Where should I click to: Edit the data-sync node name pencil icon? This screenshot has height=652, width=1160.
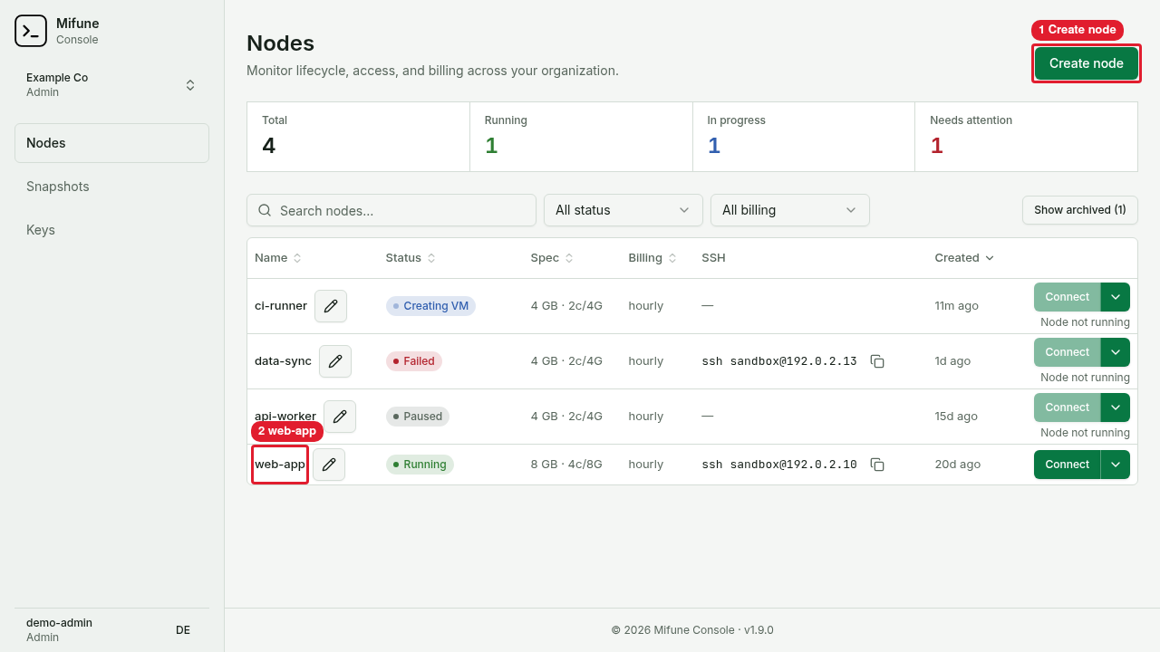click(335, 361)
